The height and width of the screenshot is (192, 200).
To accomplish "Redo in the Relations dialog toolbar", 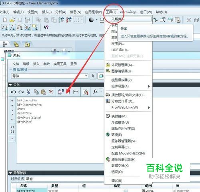I will pos(21,92).
